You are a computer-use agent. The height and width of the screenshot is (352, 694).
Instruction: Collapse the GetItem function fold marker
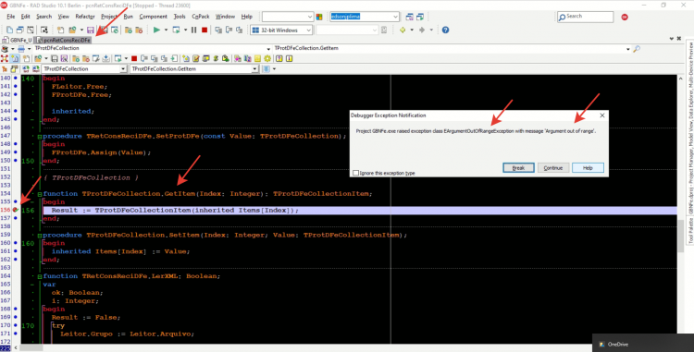pyautogui.click(x=40, y=194)
